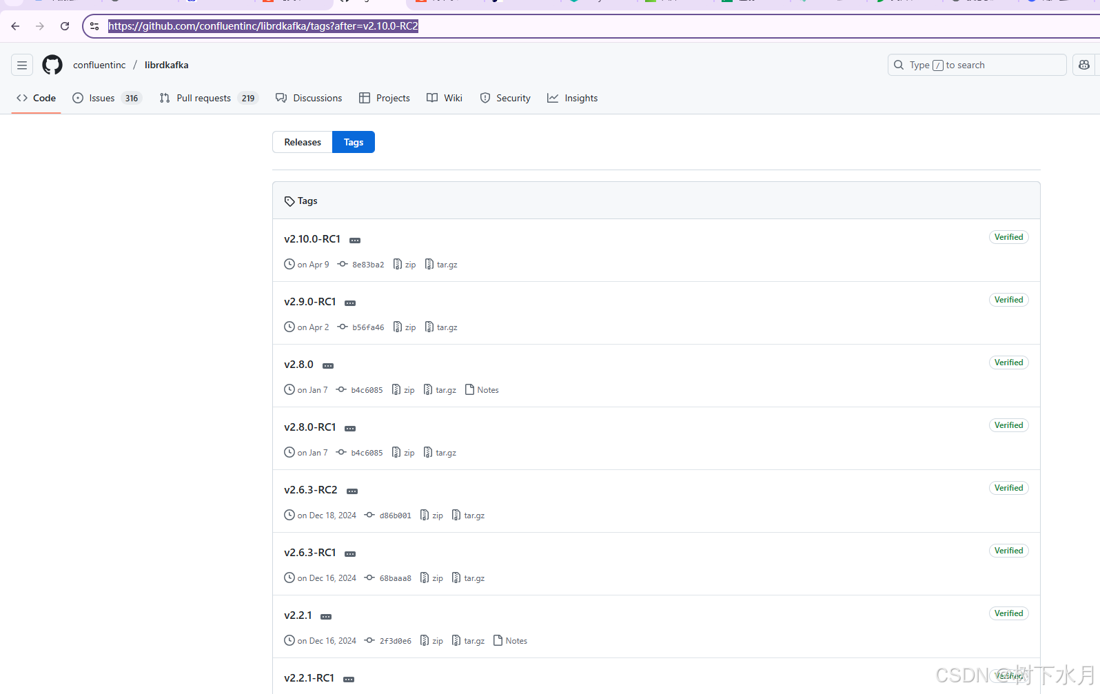Open commit 68baaa8 for v2.6.3-RC1
The image size is (1100, 694).
[388, 578]
